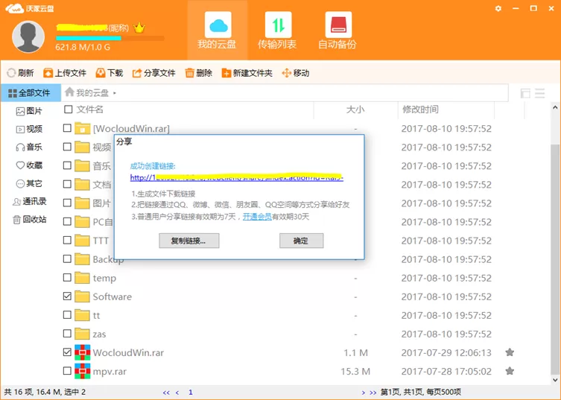Click the storage usage bar
The height and width of the screenshot is (400, 561).
pos(110,38)
